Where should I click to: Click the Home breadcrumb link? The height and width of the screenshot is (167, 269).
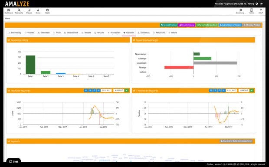[7, 18]
